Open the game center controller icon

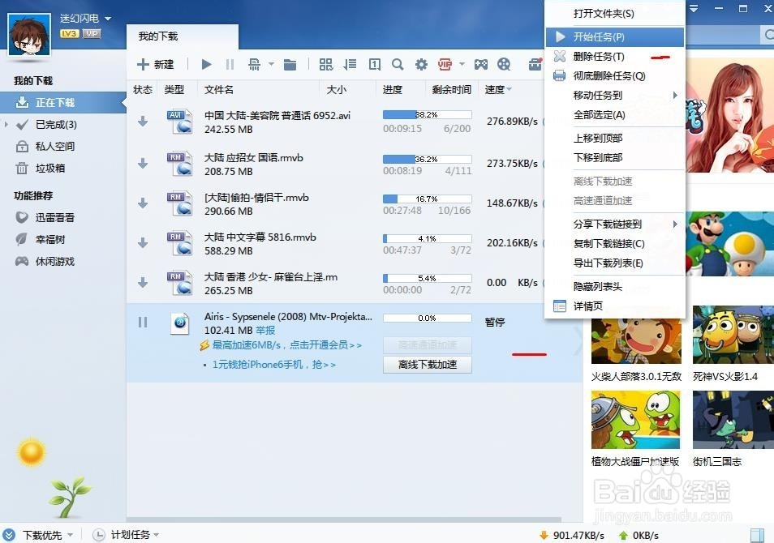[482, 64]
